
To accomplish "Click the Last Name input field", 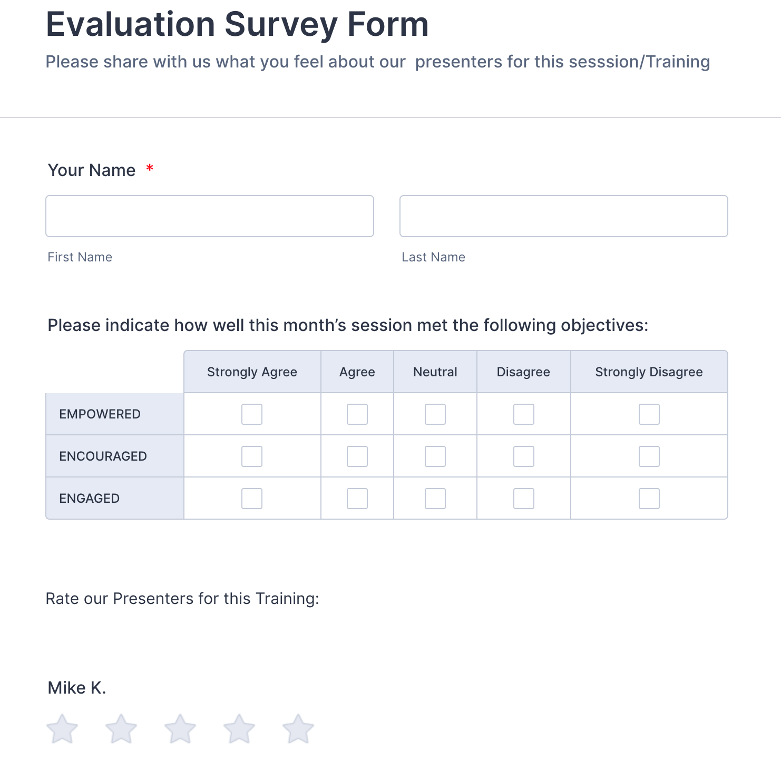I will click(x=564, y=216).
